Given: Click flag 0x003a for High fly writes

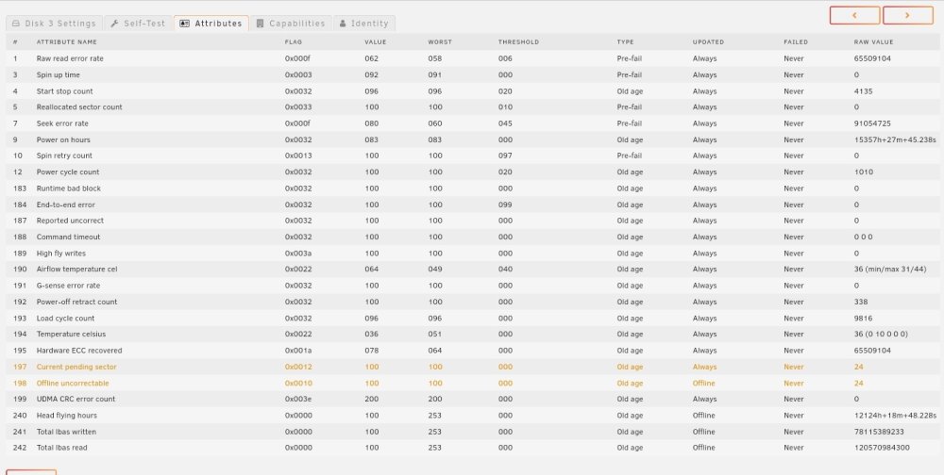Looking at the screenshot, I should 298,254.
